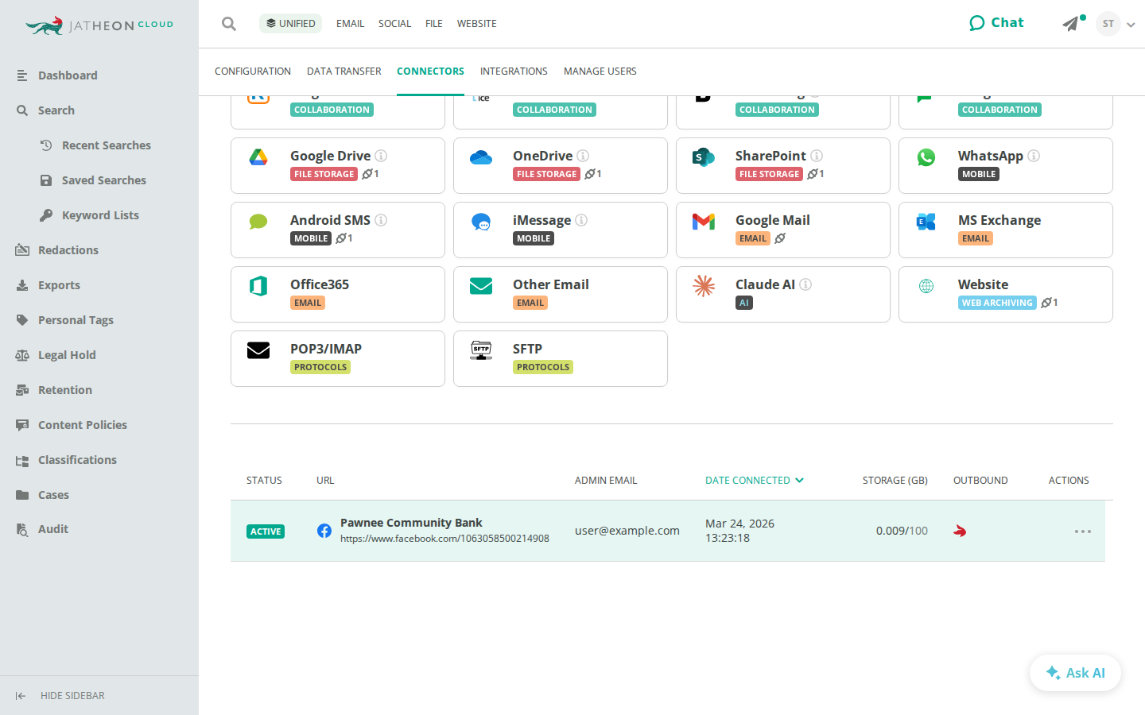Click the SFTP connector icon
The image size is (1145, 715).
(x=481, y=350)
